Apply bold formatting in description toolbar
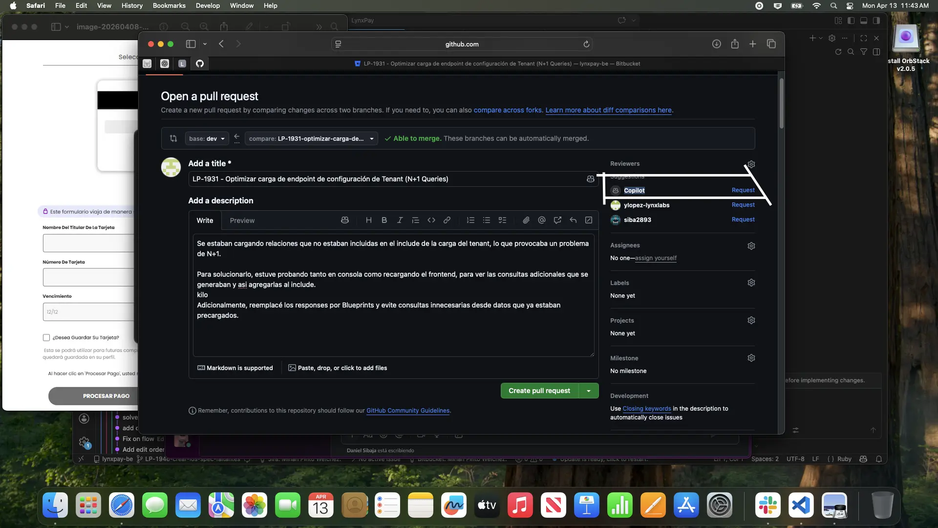The image size is (938, 528). click(x=384, y=220)
